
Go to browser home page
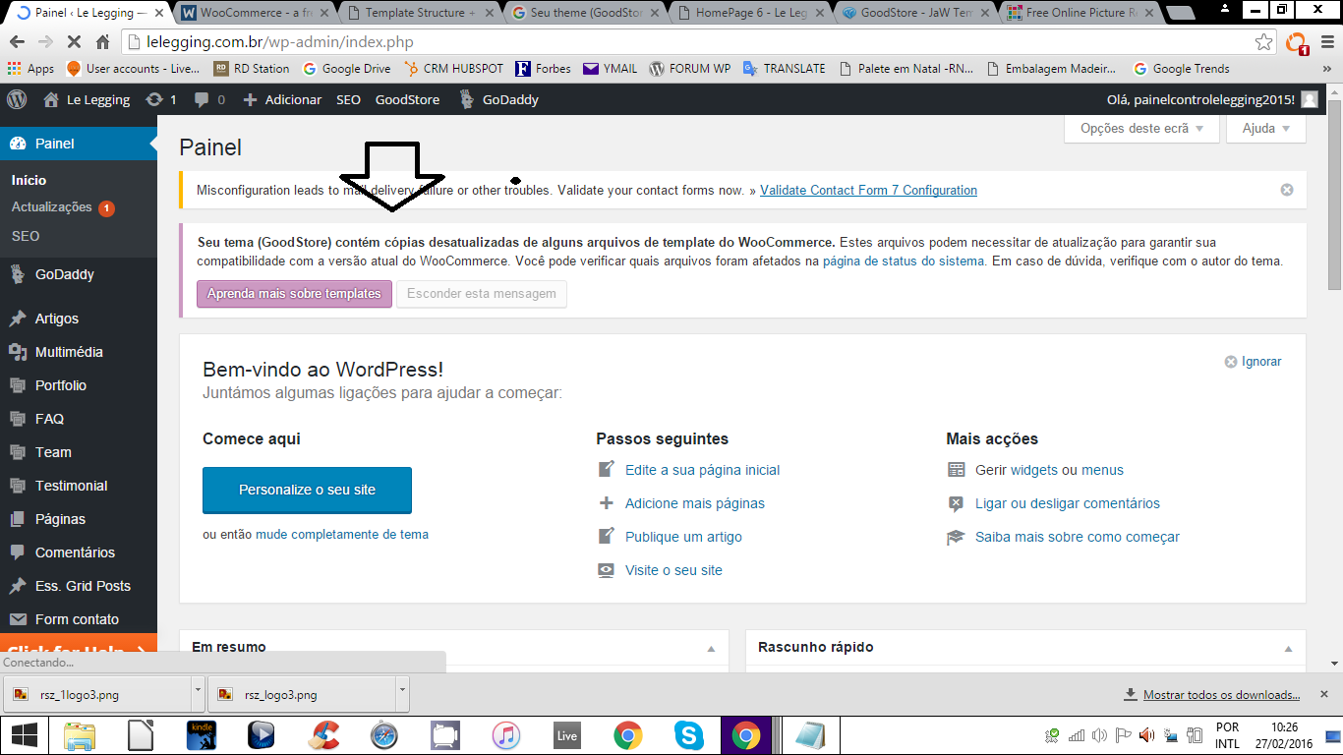tap(103, 42)
